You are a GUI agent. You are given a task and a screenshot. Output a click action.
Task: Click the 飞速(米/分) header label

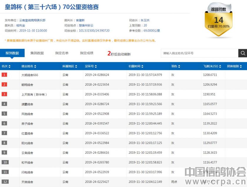(211, 66)
